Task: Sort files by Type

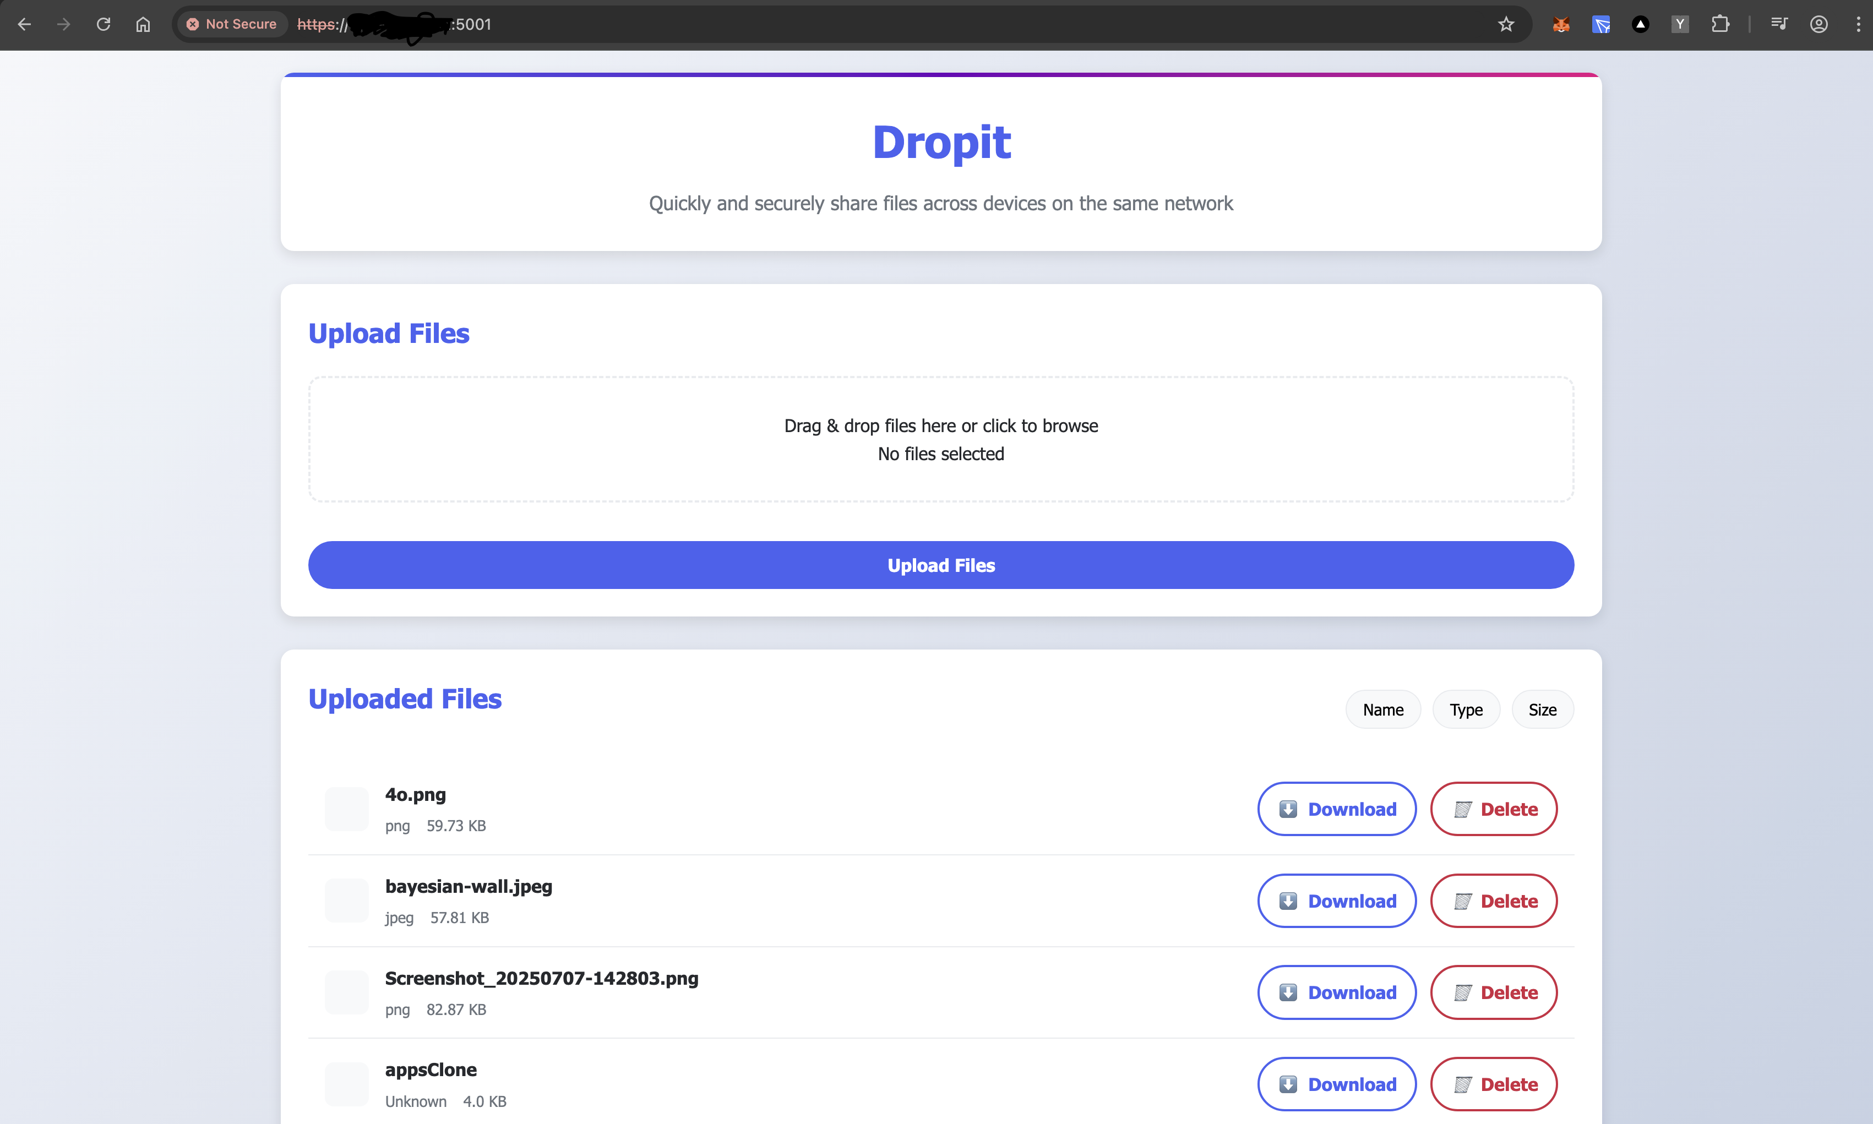Action: (x=1466, y=710)
